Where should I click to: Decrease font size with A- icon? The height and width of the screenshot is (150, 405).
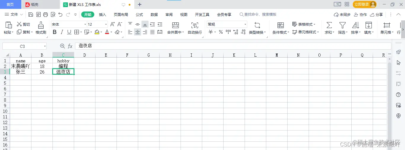(x=120, y=24)
